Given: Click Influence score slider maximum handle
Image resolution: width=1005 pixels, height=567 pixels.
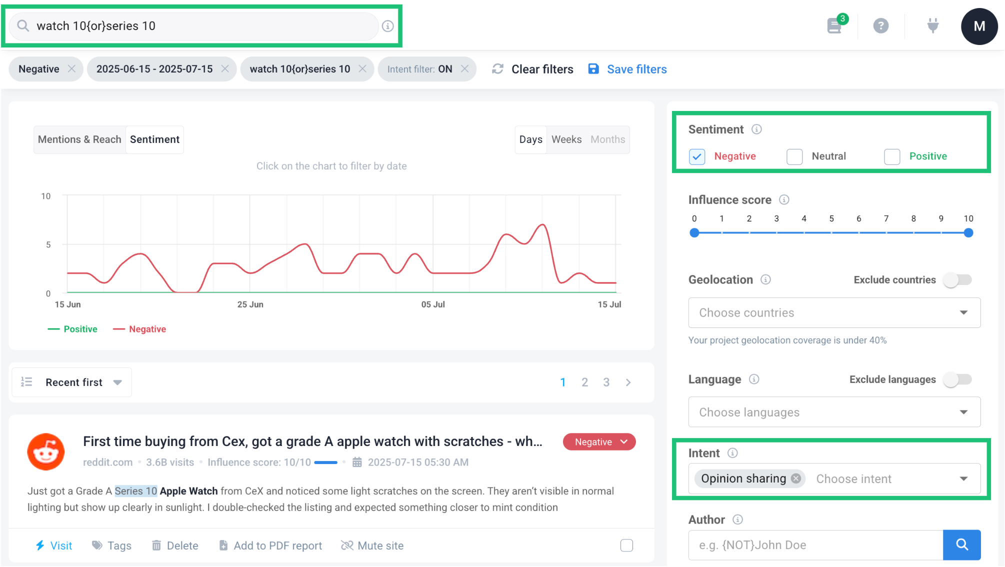Looking at the screenshot, I should click(968, 233).
